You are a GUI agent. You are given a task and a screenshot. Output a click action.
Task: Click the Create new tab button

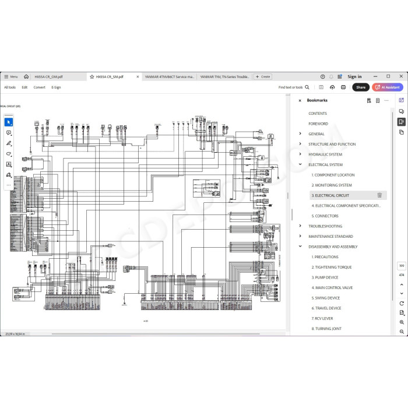click(263, 77)
